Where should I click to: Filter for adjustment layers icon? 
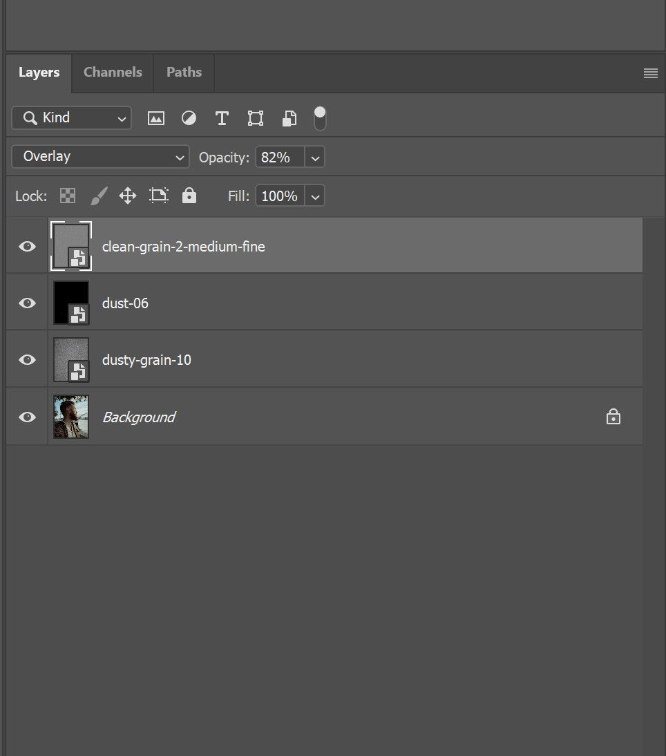coord(189,118)
